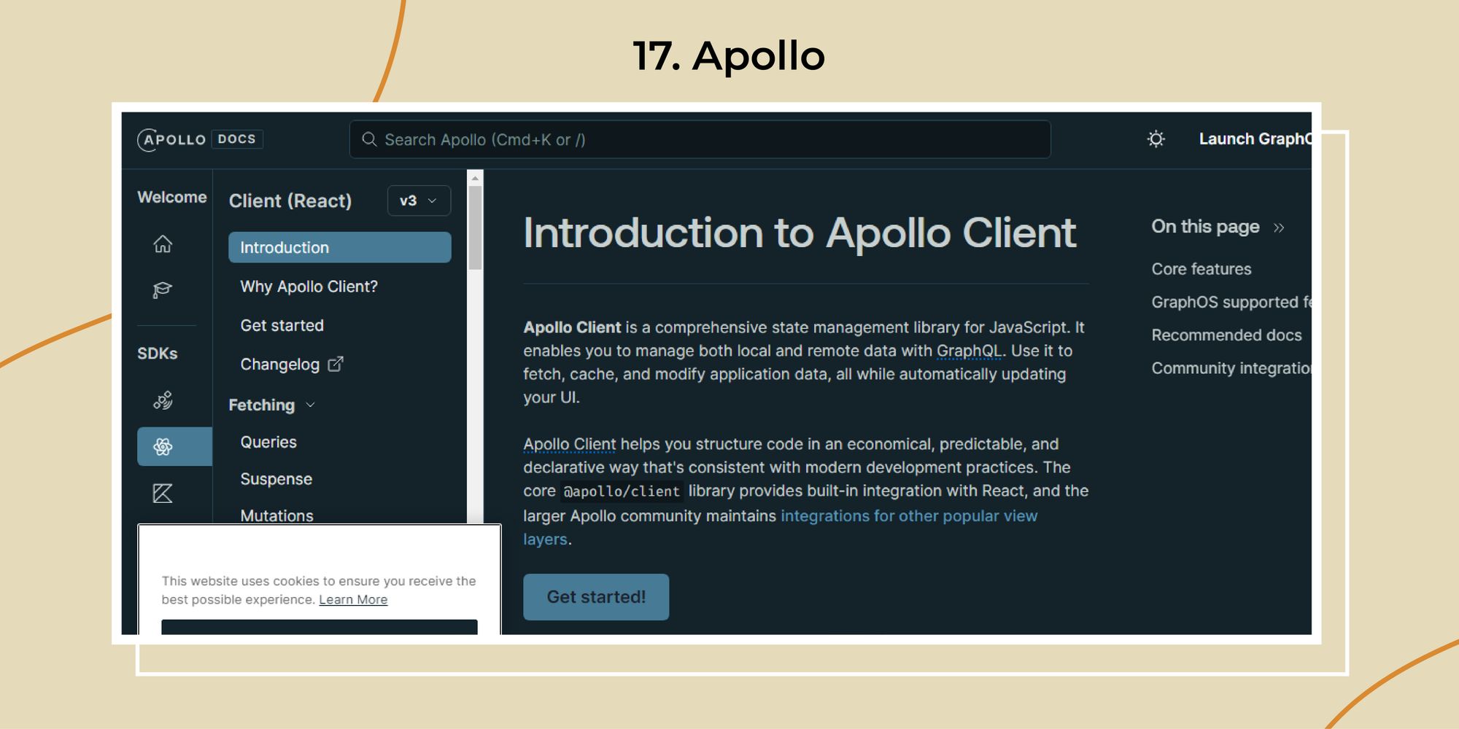Open the graduation cap education icon

[x=163, y=290]
